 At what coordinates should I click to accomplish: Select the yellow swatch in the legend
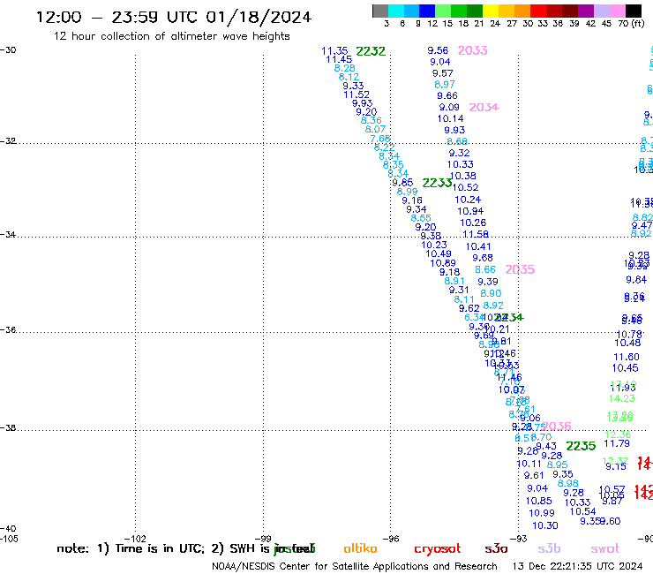tap(491, 11)
